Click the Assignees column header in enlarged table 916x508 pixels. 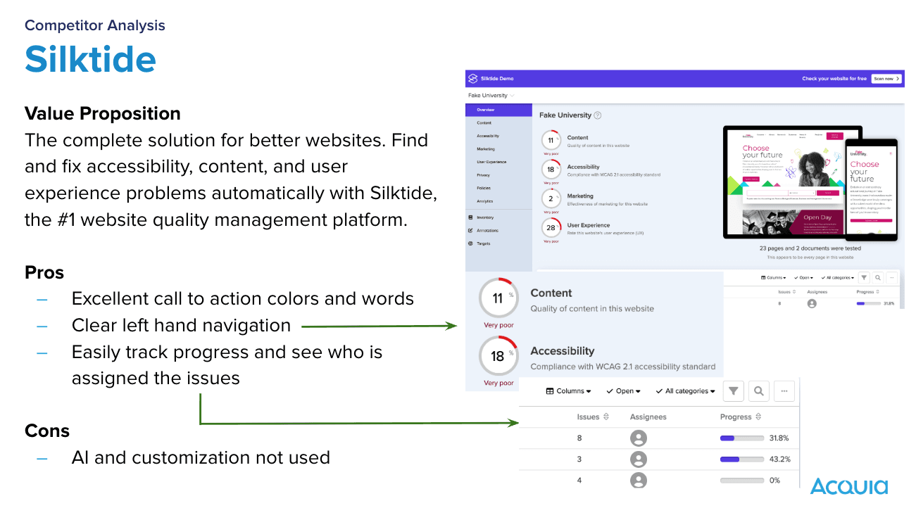tap(648, 417)
